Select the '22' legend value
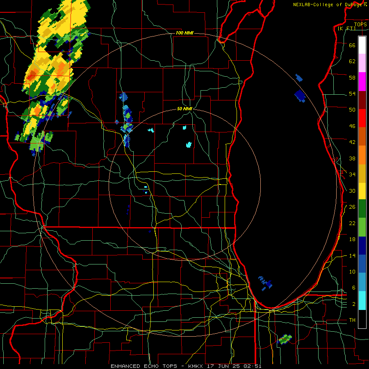The width and height of the screenshot is (369, 369). [x=352, y=223]
